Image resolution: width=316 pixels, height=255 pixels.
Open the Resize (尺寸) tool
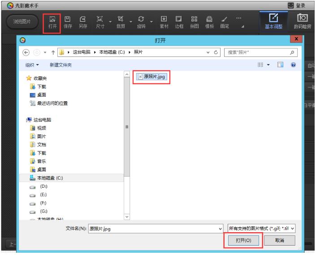coord(101,22)
